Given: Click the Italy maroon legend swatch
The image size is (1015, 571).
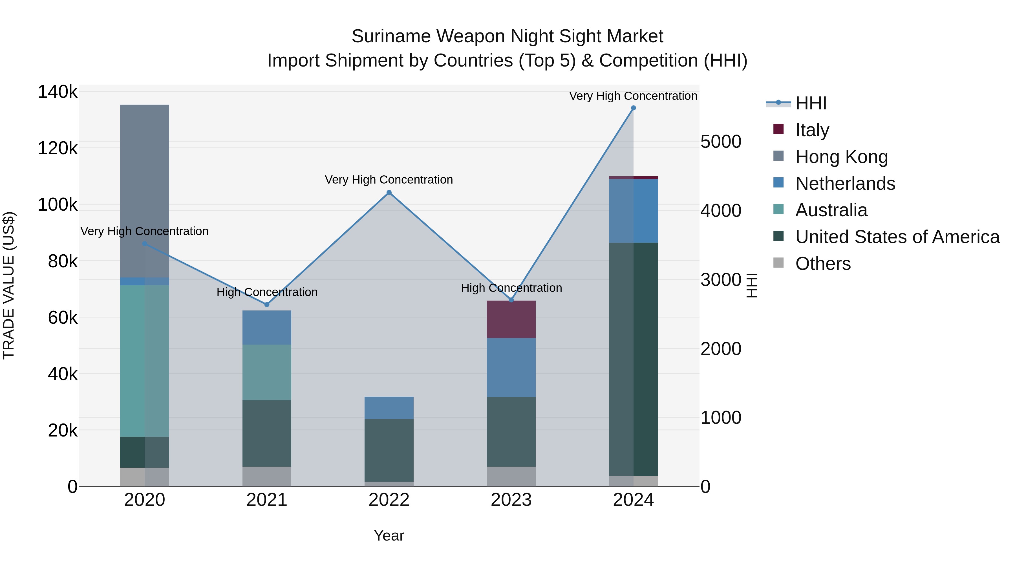Looking at the screenshot, I should (778, 129).
